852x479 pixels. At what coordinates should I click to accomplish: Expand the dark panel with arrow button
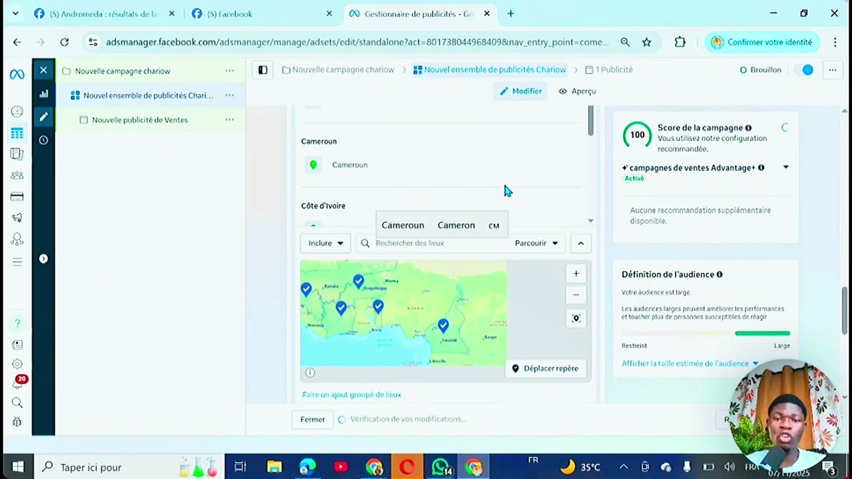click(43, 259)
